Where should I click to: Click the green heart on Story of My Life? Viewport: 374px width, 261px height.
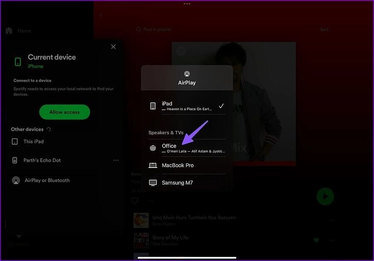click(317, 240)
